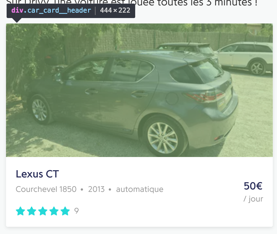The height and width of the screenshot is (234, 277).
Task: Click the first rating star
Action: coord(20,211)
